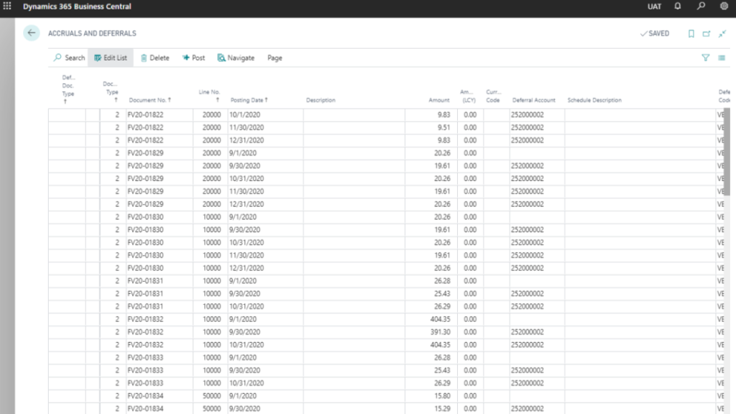Click the Delete button
The image size is (736, 414).
(x=155, y=57)
